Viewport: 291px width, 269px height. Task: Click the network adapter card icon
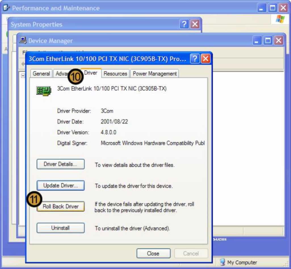tap(44, 91)
